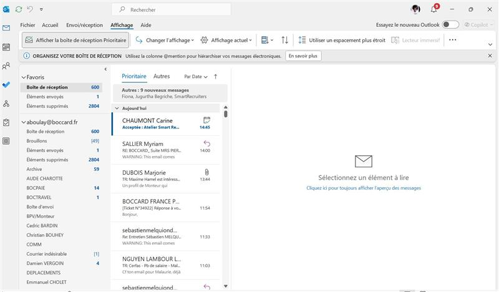Toggle the Try the new Outlook switch
Image resolution: width=499 pixels, height=292 pixels.
tap(450, 25)
